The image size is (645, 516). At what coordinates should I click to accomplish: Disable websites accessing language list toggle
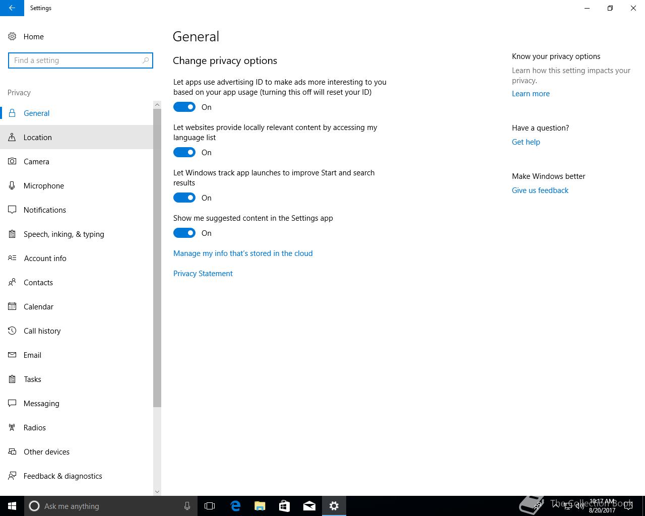(x=184, y=152)
